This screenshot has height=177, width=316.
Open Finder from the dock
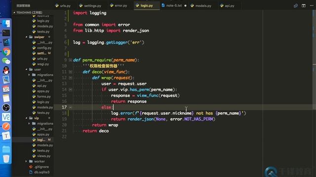click(6, 24)
